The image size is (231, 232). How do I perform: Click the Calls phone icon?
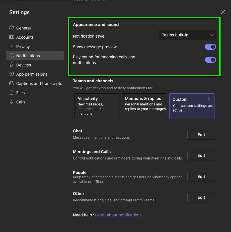click(x=12, y=102)
